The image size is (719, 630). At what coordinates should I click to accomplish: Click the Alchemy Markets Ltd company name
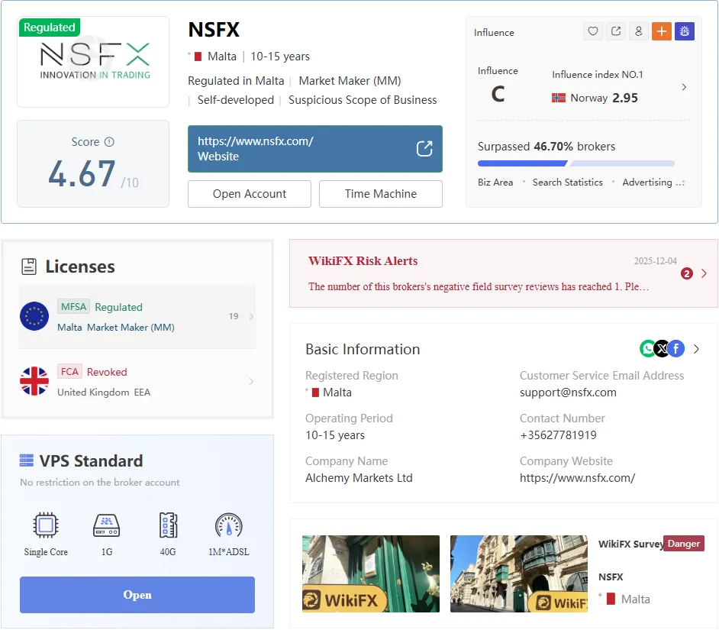pos(359,478)
